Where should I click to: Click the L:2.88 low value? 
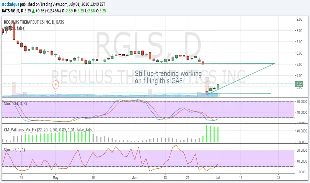pyautogui.click(x=90, y=11)
